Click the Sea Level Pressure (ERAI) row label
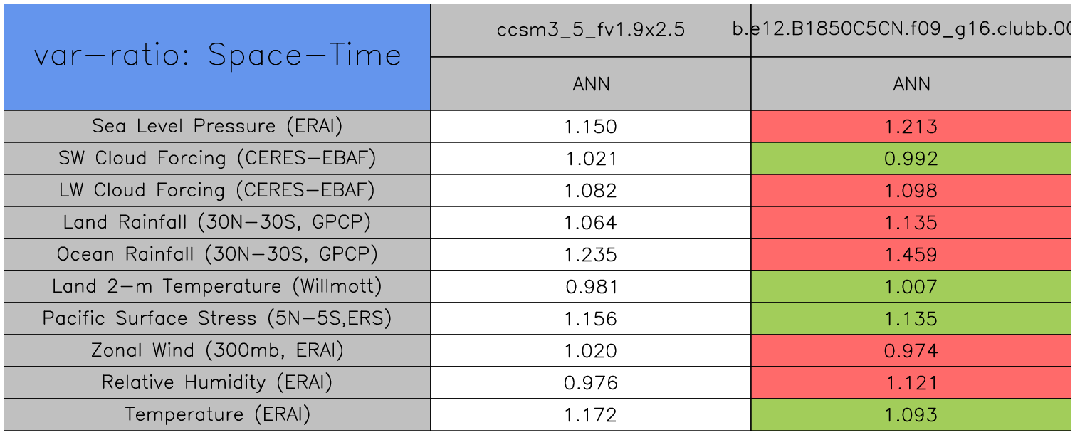The image size is (1075, 435). [217, 127]
